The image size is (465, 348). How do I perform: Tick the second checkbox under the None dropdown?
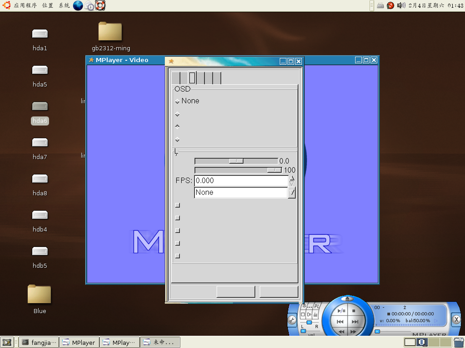pos(178,218)
